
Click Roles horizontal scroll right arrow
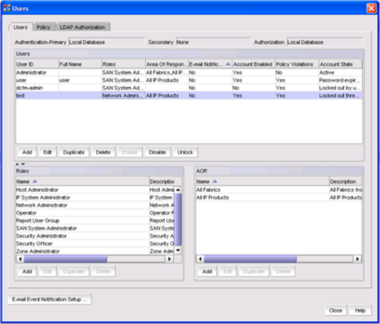tap(169, 259)
